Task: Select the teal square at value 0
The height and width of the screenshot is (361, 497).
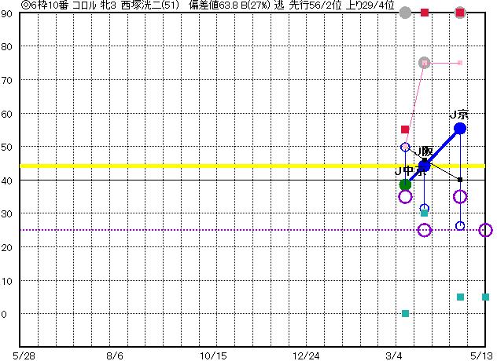Action: click(405, 313)
